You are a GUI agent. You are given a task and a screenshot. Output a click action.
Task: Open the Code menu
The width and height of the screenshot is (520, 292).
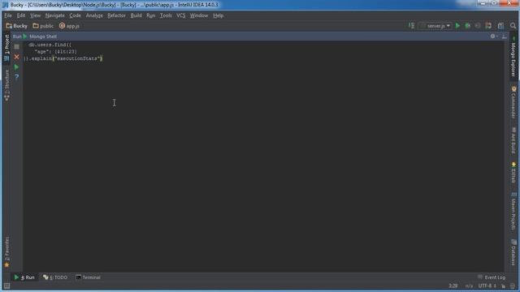pyautogui.click(x=75, y=15)
